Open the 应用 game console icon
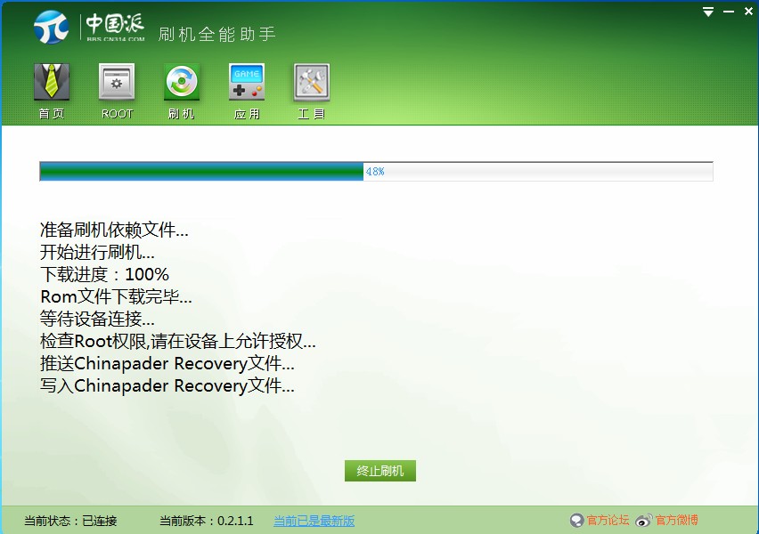This screenshot has width=759, height=534. 247,82
